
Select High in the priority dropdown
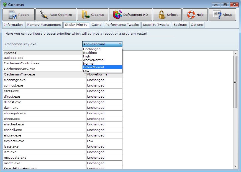coord(102,56)
